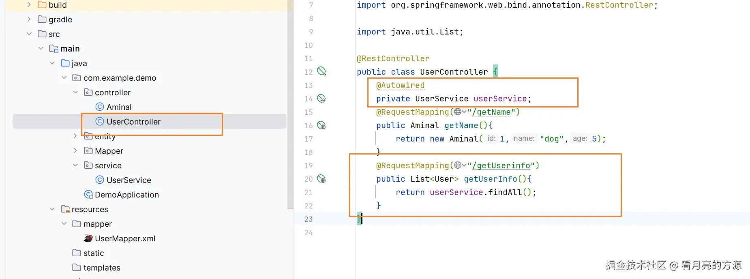Click the static folder icon
The width and height of the screenshot is (750, 279).
[76, 253]
